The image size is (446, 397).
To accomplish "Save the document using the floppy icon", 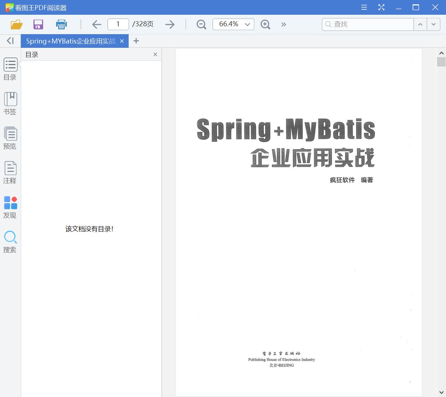I will tap(38, 24).
